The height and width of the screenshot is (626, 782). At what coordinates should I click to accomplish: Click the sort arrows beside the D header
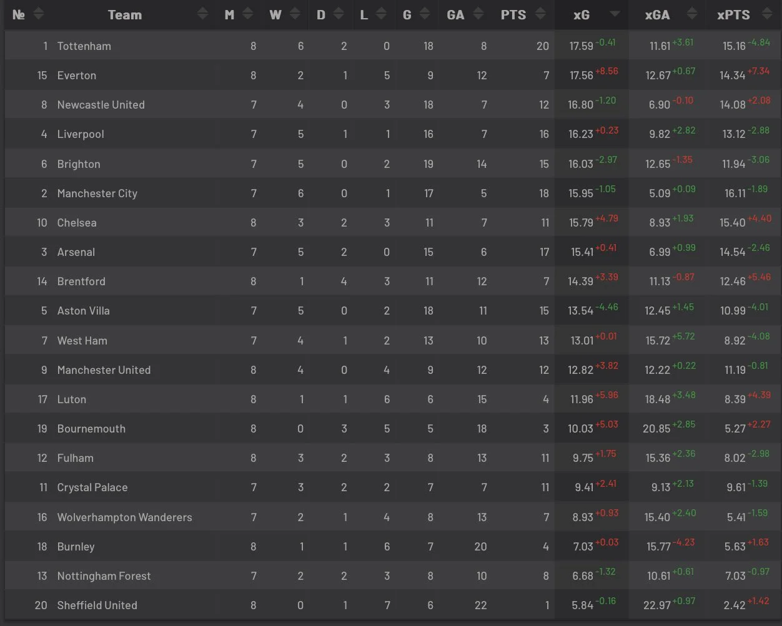coord(339,14)
